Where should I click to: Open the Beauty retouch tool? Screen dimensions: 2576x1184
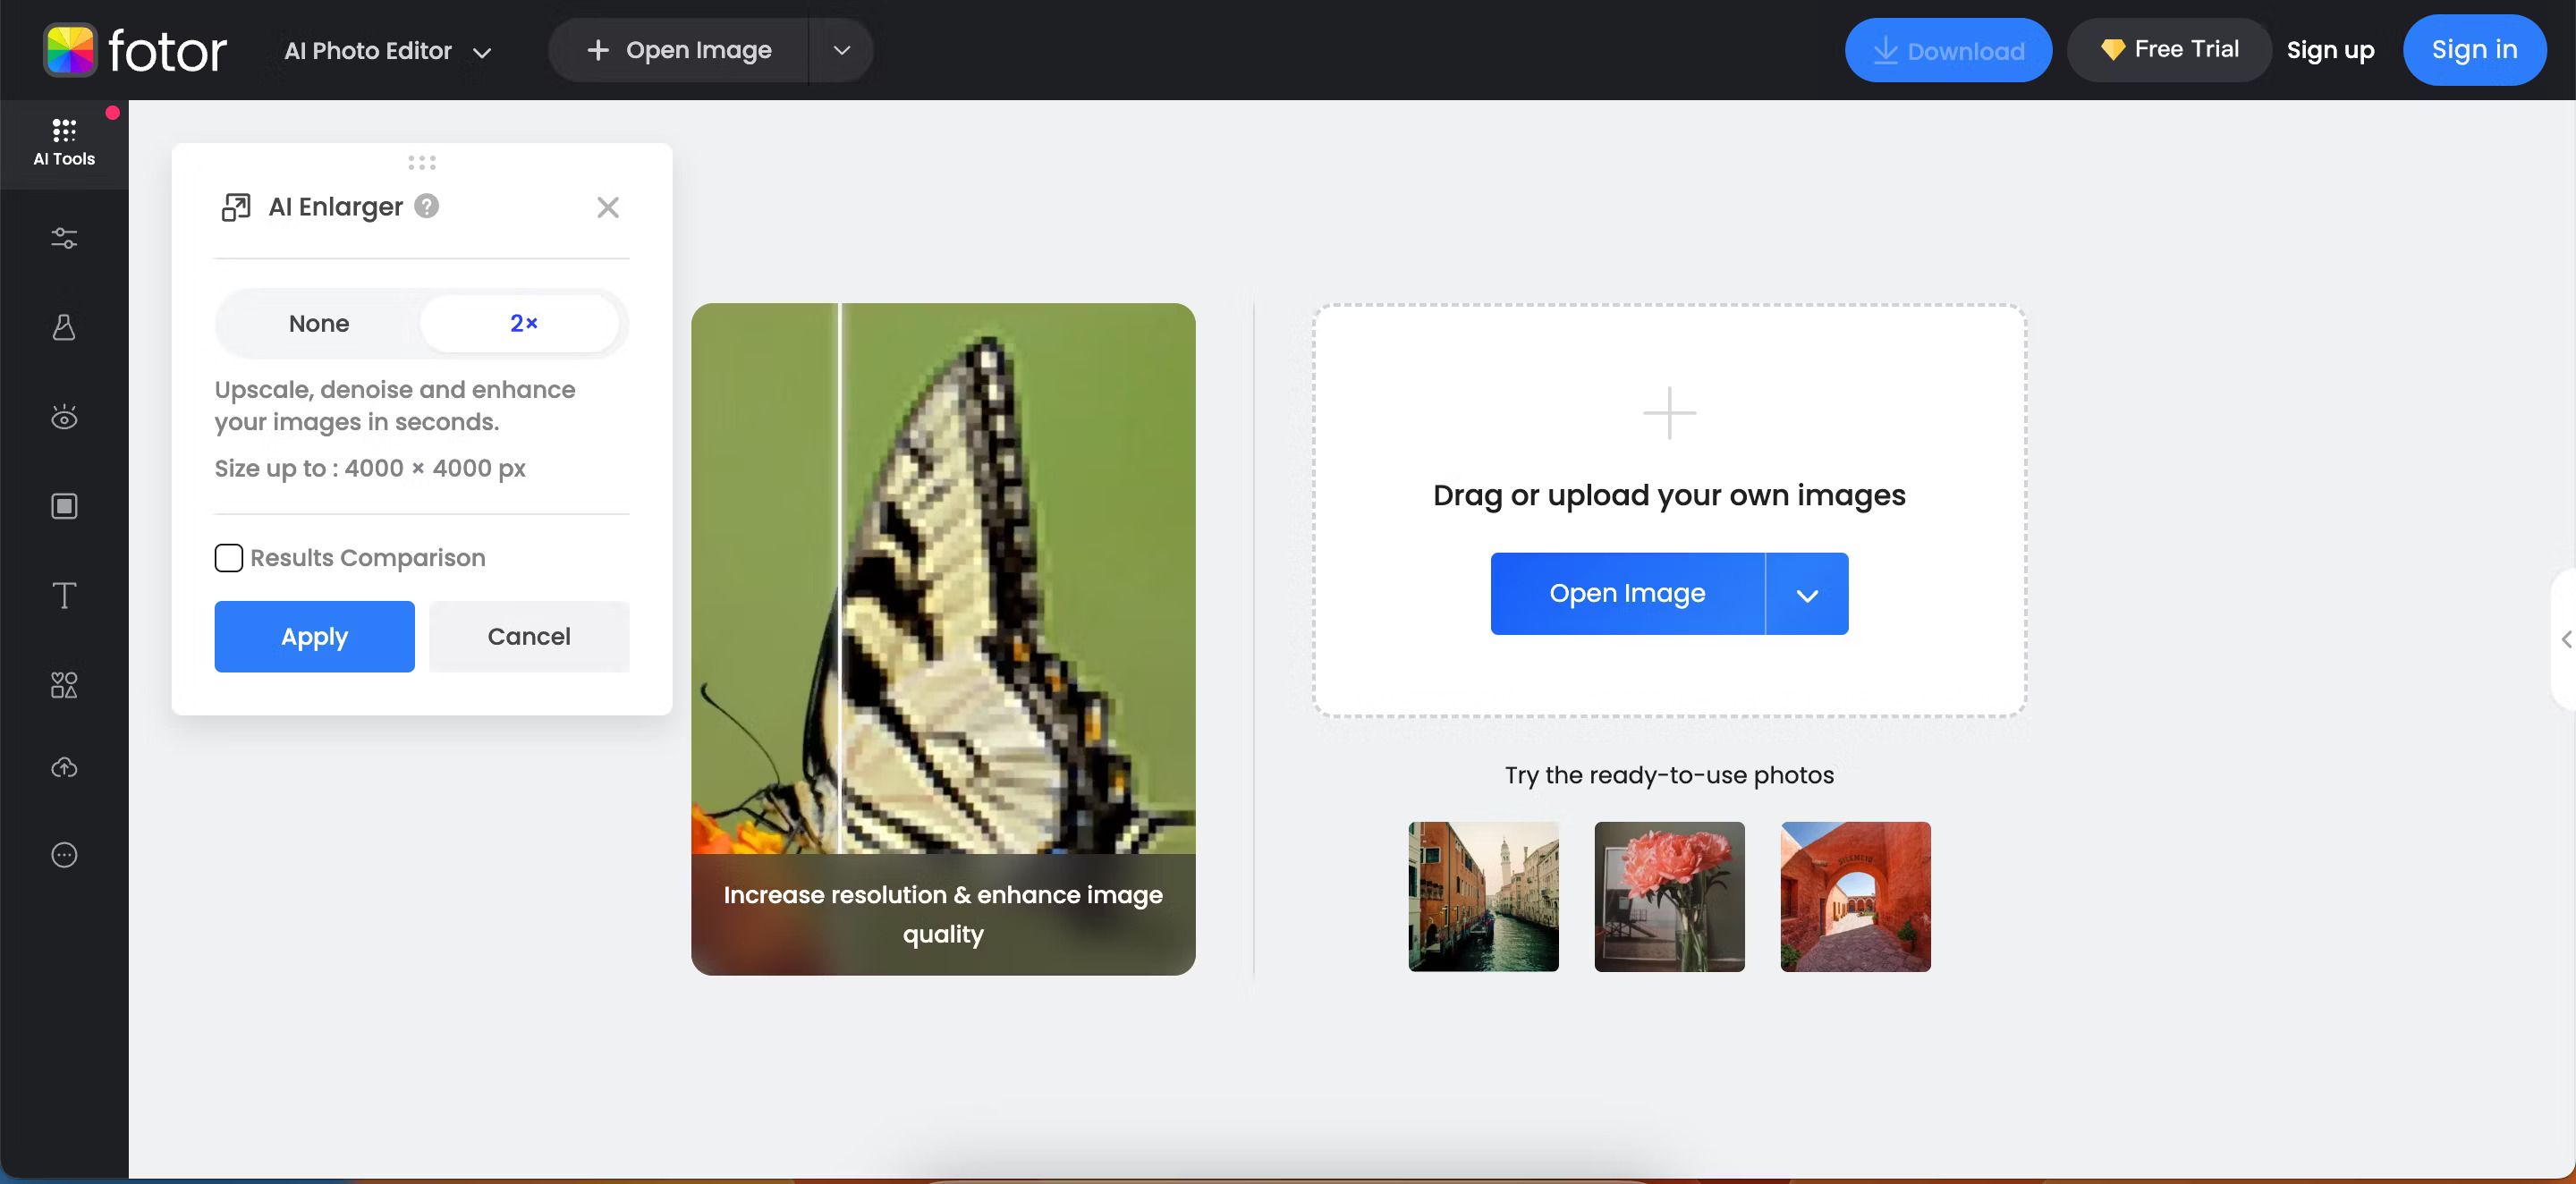tap(64, 417)
